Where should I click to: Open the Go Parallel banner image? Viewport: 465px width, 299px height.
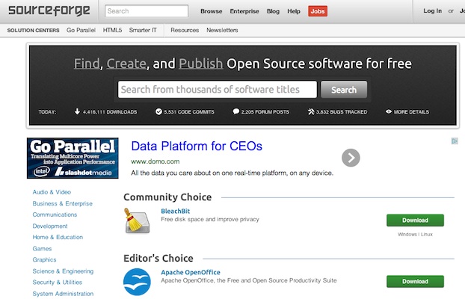click(73, 158)
